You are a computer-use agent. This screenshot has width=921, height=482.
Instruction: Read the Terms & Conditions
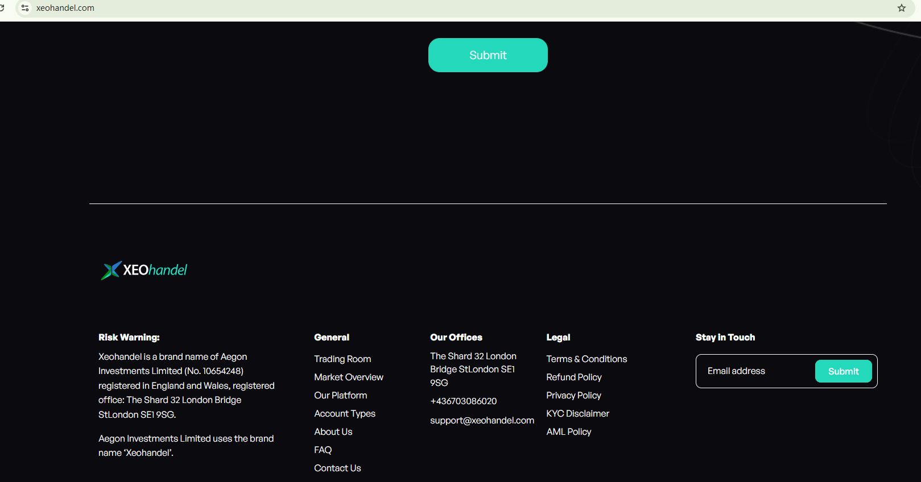(x=587, y=359)
